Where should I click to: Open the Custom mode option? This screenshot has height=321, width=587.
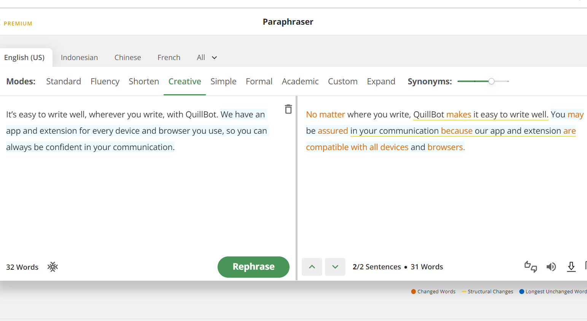click(x=342, y=81)
